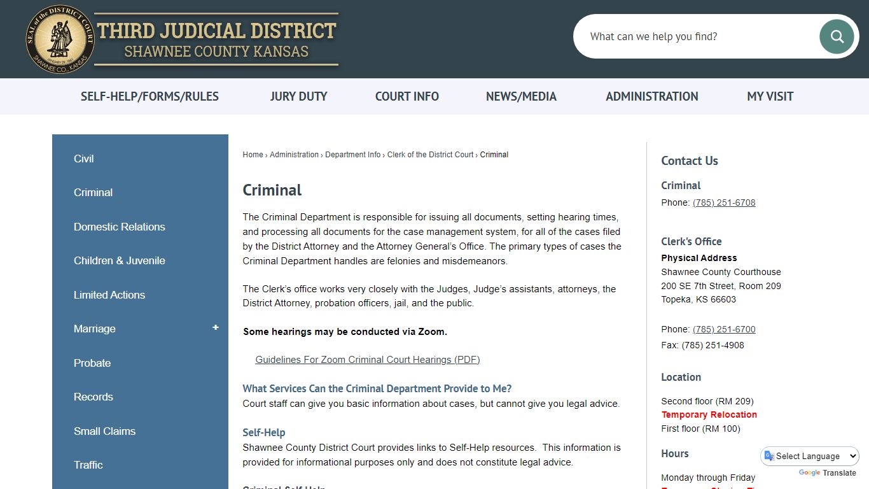Click 'Monday through Friday' hours text
869x489 pixels.
coord(707,478)
